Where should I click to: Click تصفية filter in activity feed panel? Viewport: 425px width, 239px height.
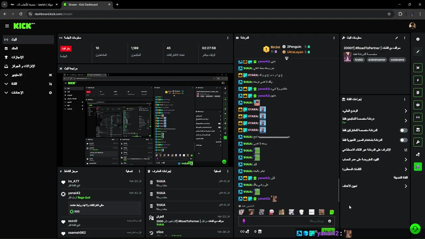129,171
